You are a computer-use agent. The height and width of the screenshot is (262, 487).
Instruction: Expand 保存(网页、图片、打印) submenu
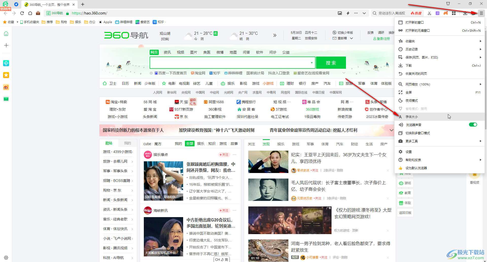(440, 57)
